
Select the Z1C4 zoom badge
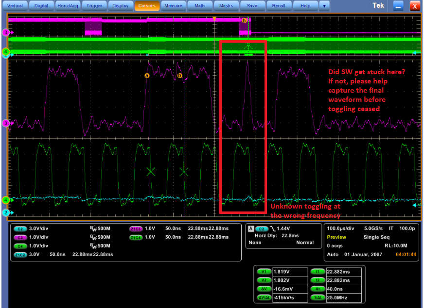[x=136, y=237]
